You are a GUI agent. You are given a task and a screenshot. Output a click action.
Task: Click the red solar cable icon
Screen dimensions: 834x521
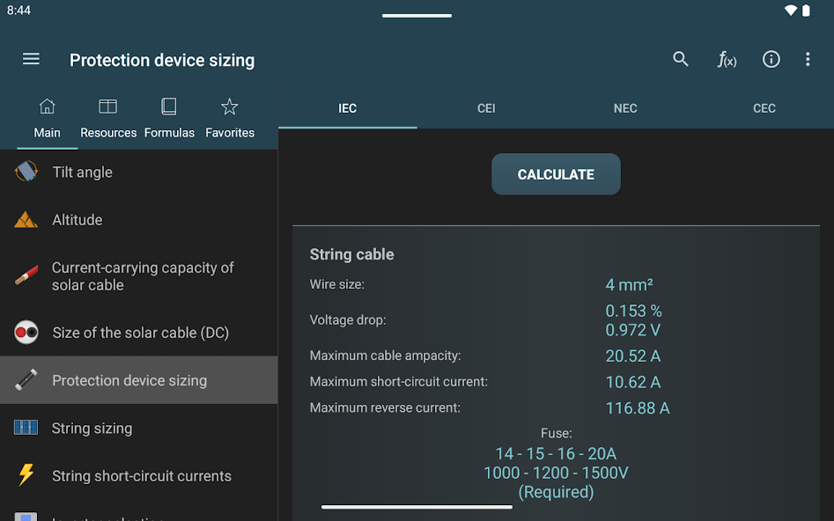[x=26, y=275]
